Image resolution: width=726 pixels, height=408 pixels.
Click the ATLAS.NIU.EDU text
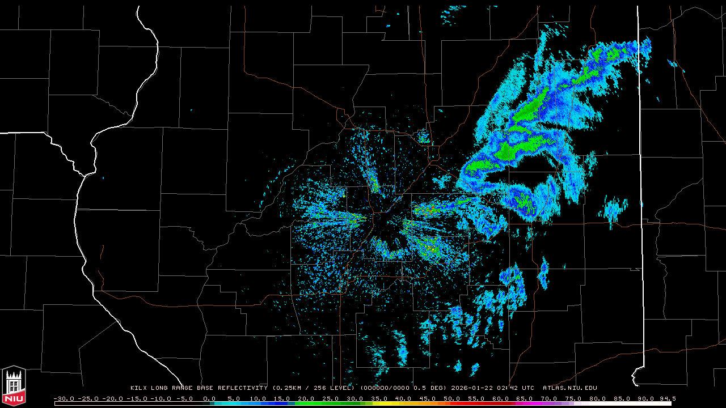[570, 388]
